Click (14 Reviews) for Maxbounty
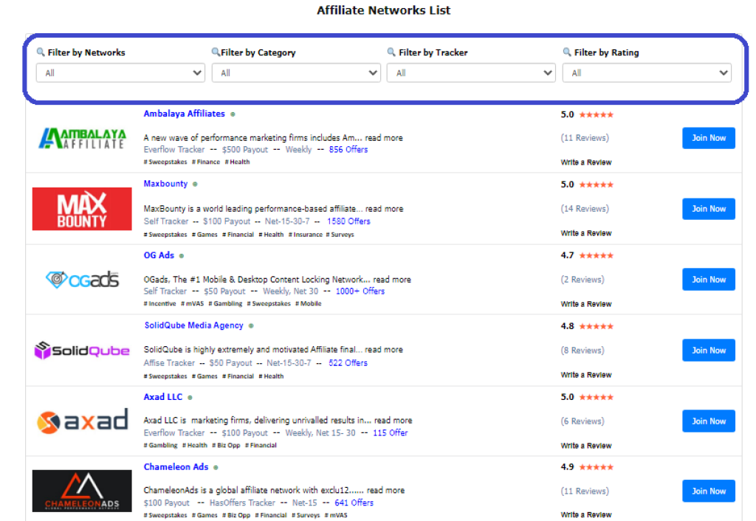Image resolution: width=756 pixels, height=521 pixels. pyautogui.click(x=585, y=209)
